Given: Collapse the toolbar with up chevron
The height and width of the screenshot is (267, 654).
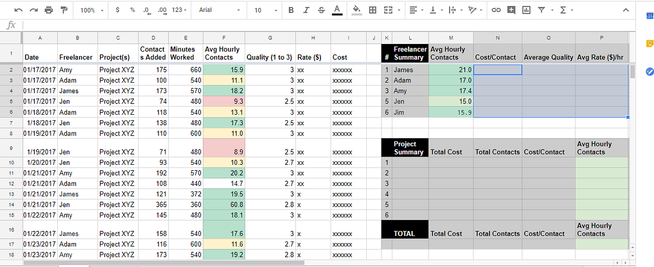Looking at the screenshot, I should [x=625, y=11].
